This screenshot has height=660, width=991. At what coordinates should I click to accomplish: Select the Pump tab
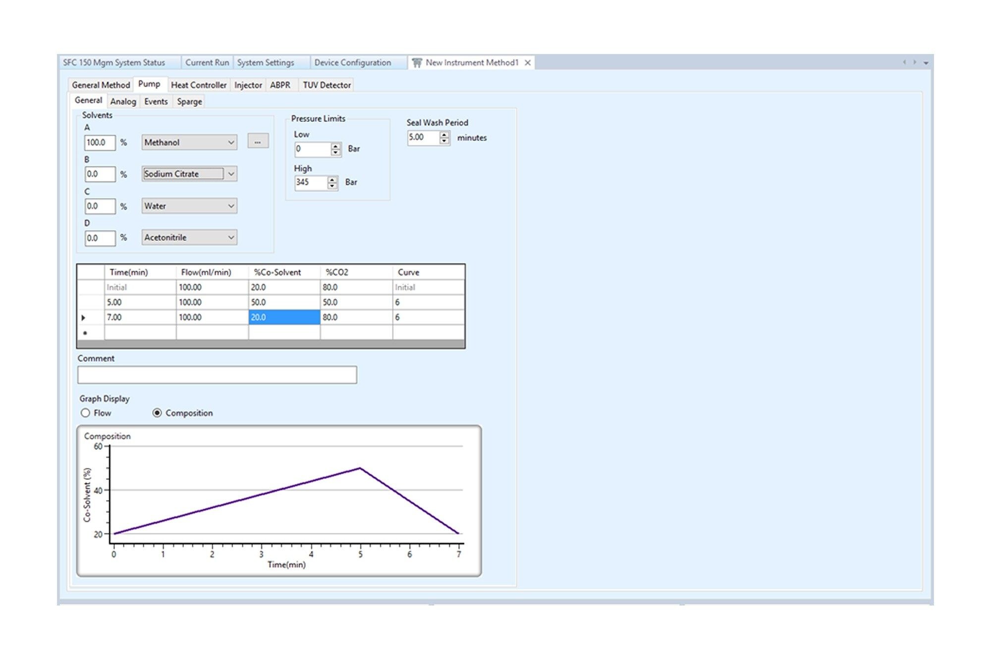point(149,84)
